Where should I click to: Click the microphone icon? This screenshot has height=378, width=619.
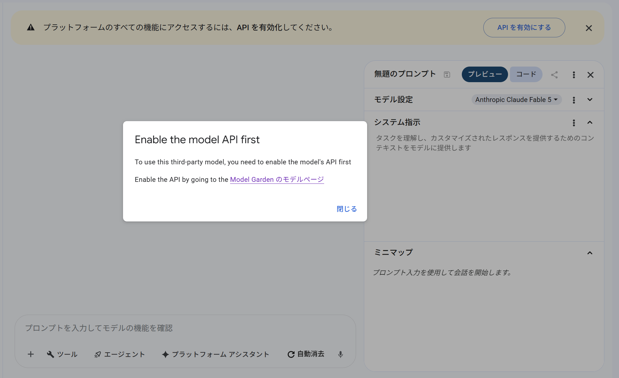coord(340,354)
